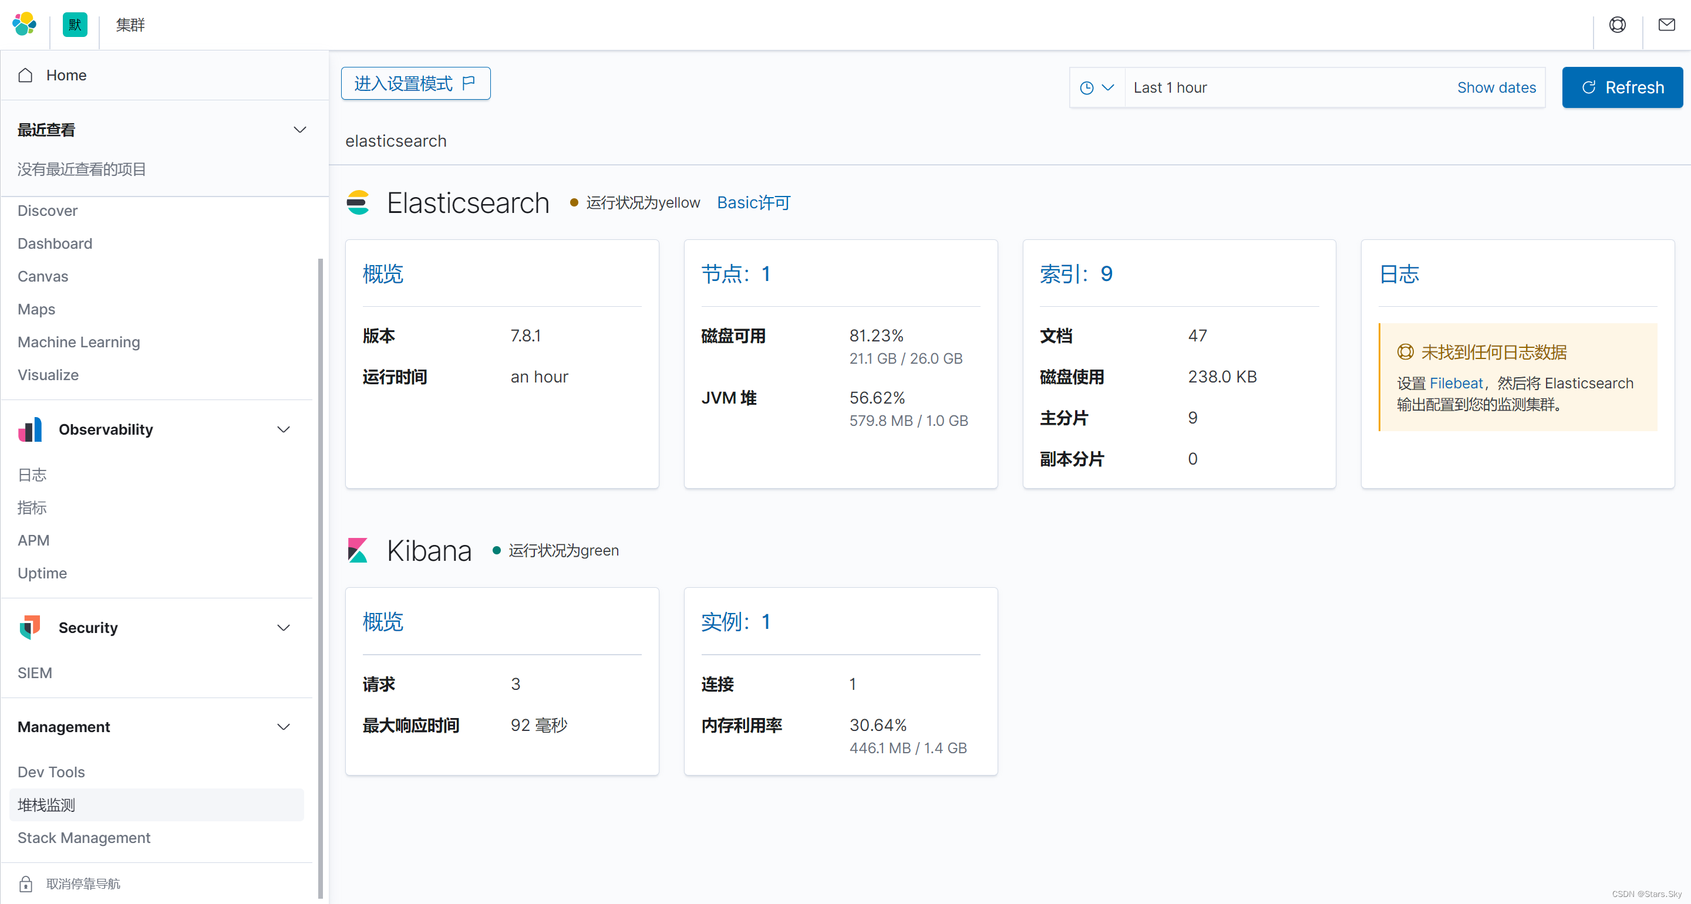Open Visualize from the sidebar
1691x904 pixels.
[x=48, y=375]
